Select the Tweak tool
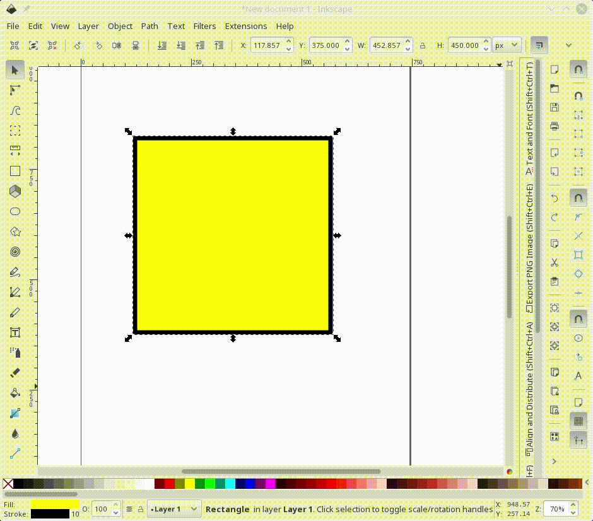 click(15, 110)
